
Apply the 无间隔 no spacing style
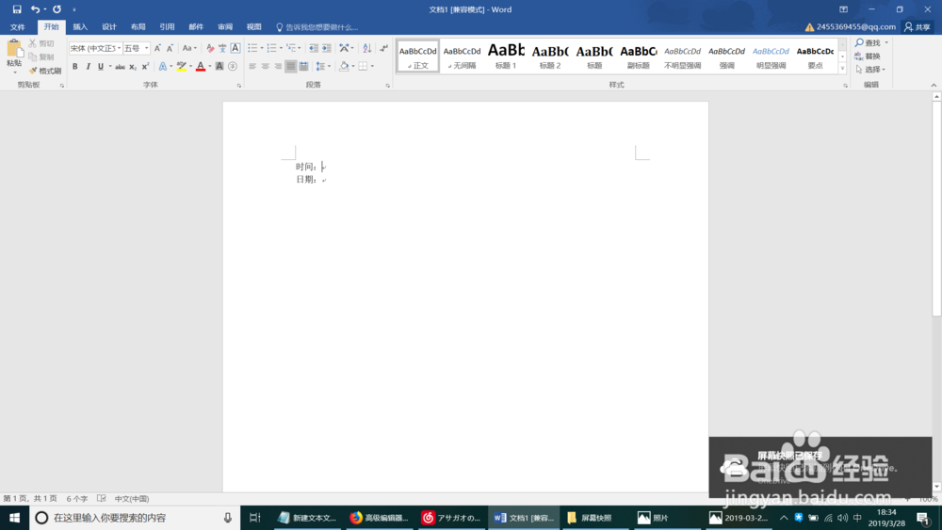coord(462,56)
